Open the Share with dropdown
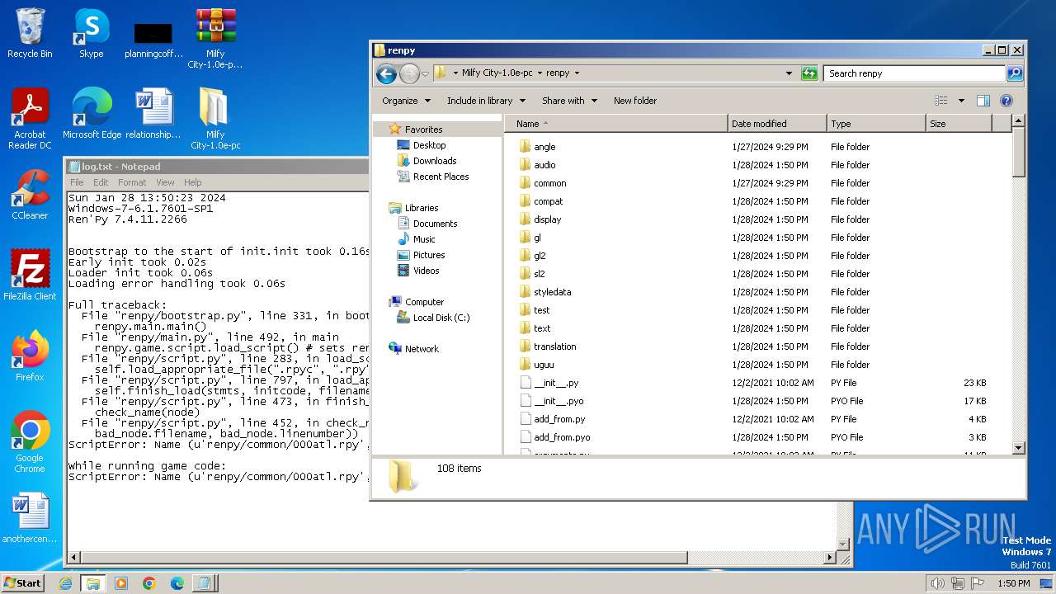Image resolution: width=1056 pixels, height=594 pixels. (568, 101)
